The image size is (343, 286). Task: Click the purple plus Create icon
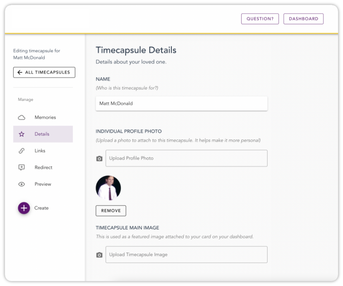click(x=24, y=208)
